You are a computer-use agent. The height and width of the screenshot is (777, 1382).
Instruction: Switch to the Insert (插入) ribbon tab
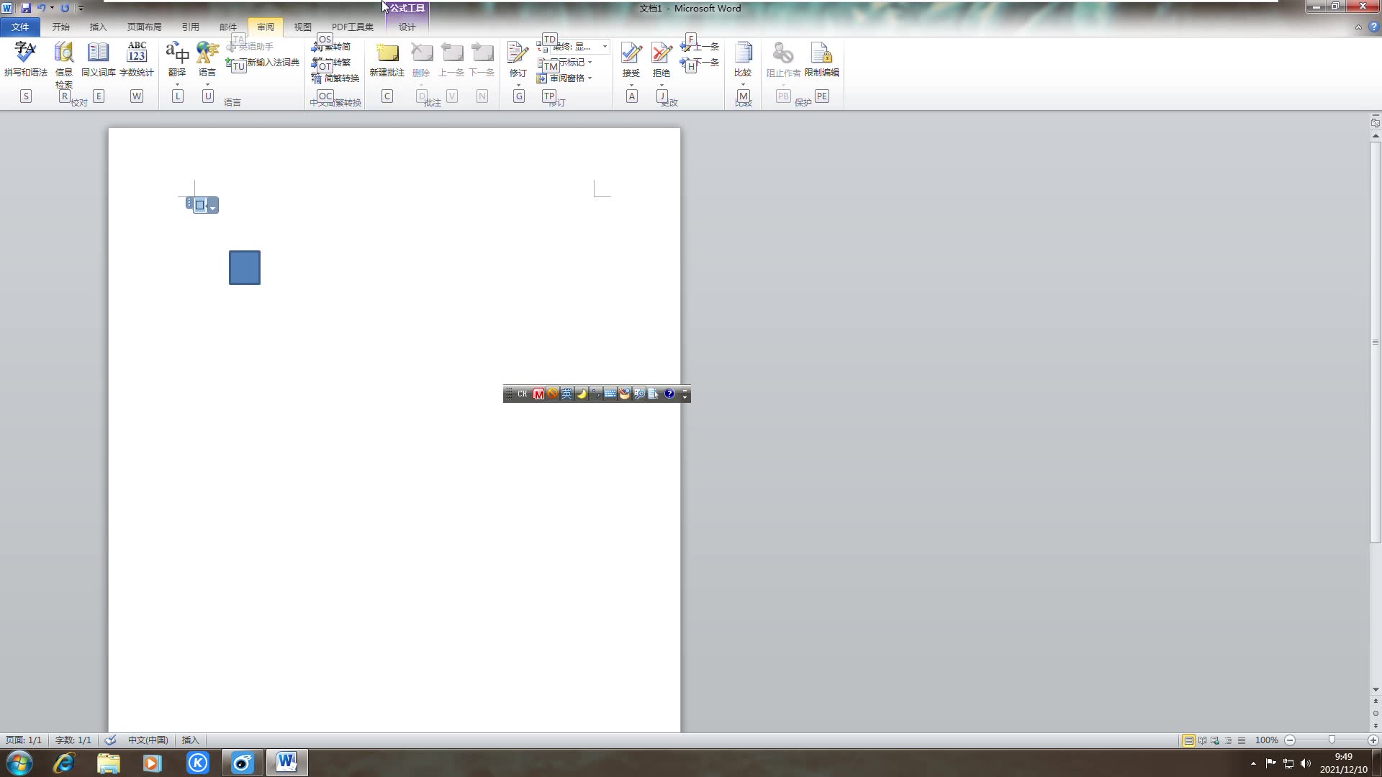(98, 27)
